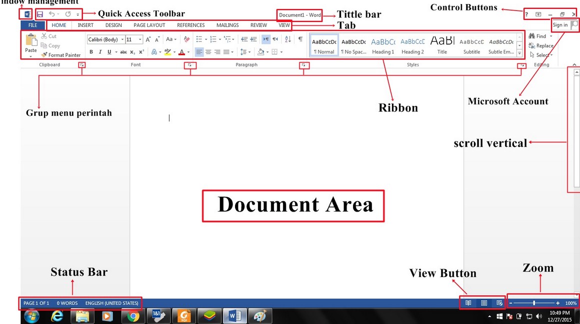The height and width of the screenshot is (324, 580).
Task: Click the 0 WORDS word count
Action: click(67, 303)
